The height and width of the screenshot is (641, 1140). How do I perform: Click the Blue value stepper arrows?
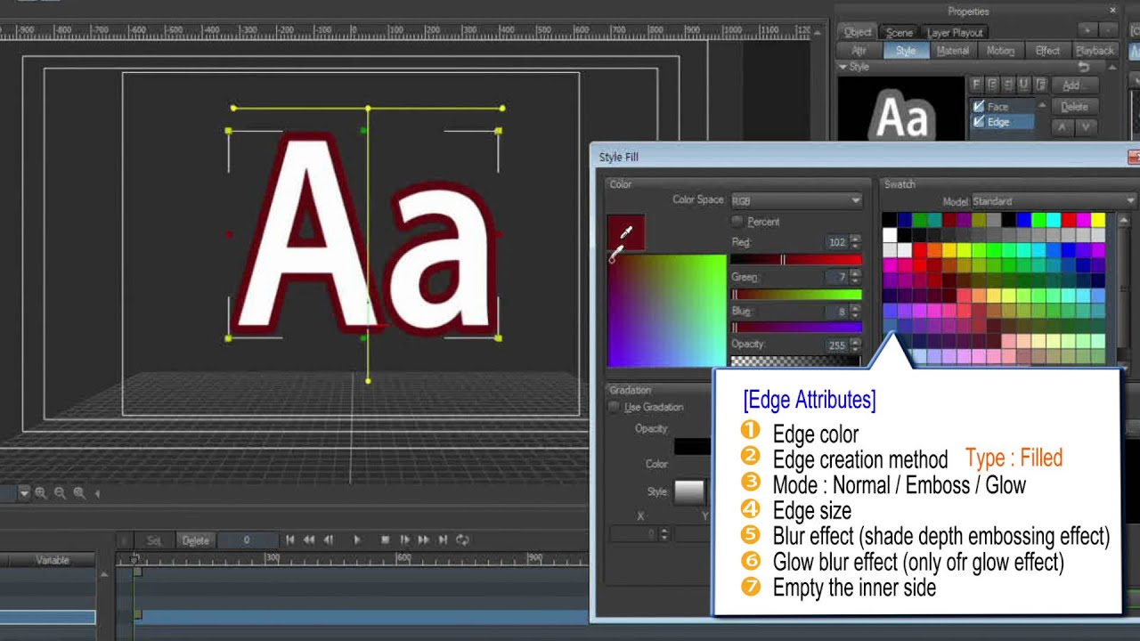point(855,312)
